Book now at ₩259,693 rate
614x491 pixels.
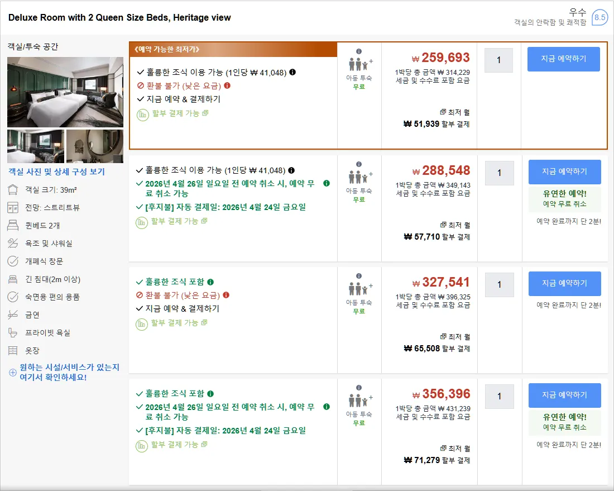pos(564,59)
